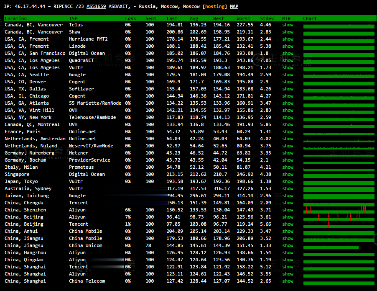377x291 pixels.
Task: Click the Beijing Aliyun latency chart bar
Action: point(339,218)
